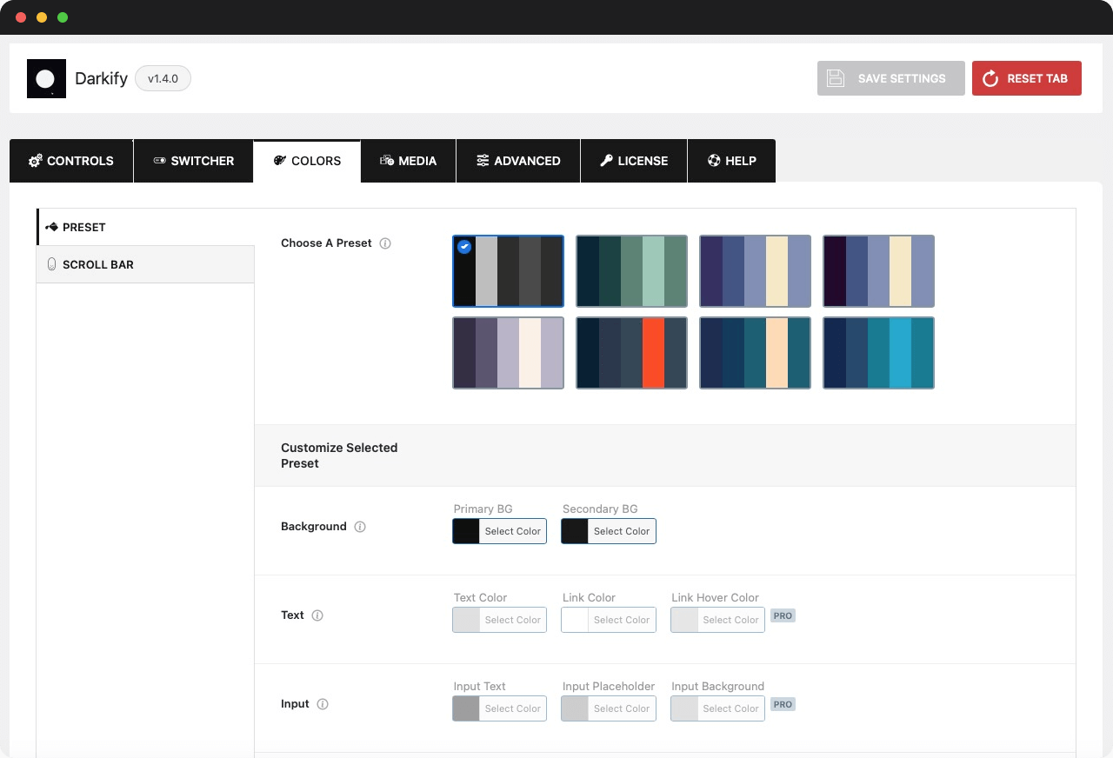
Task: Click the floppy disk icon on Save Settings
Action: (x=836, y=78)
